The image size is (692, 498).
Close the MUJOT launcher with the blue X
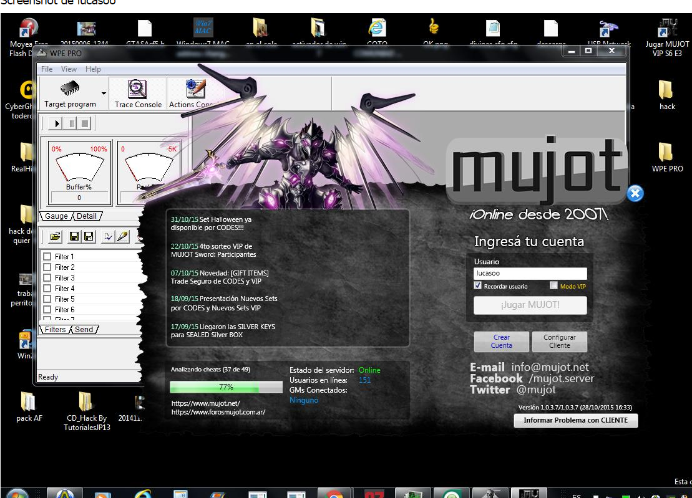point(635,194)
